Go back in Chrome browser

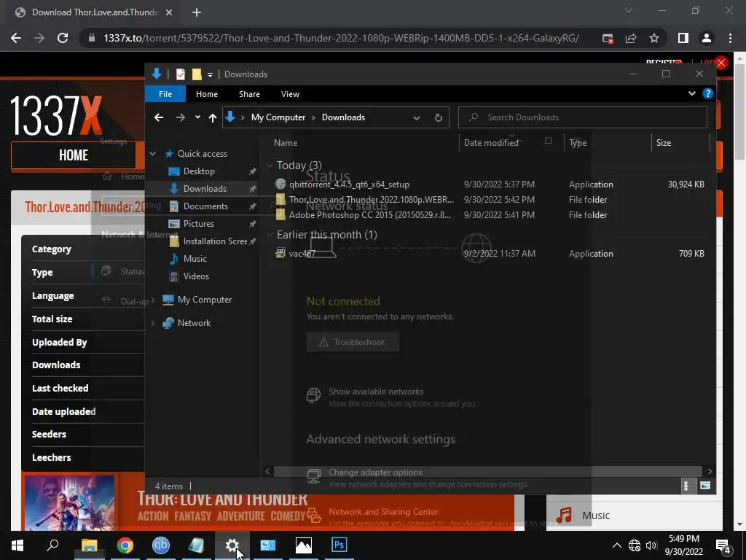tap(16, 38)
